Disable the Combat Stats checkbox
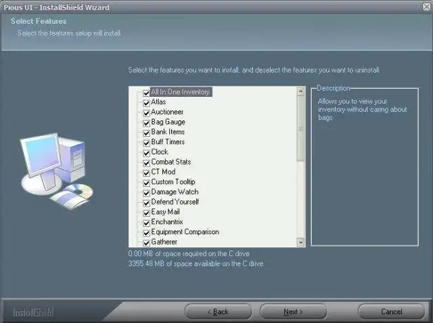Viewport: 433px width, 323px height. [x=146, y=163]
